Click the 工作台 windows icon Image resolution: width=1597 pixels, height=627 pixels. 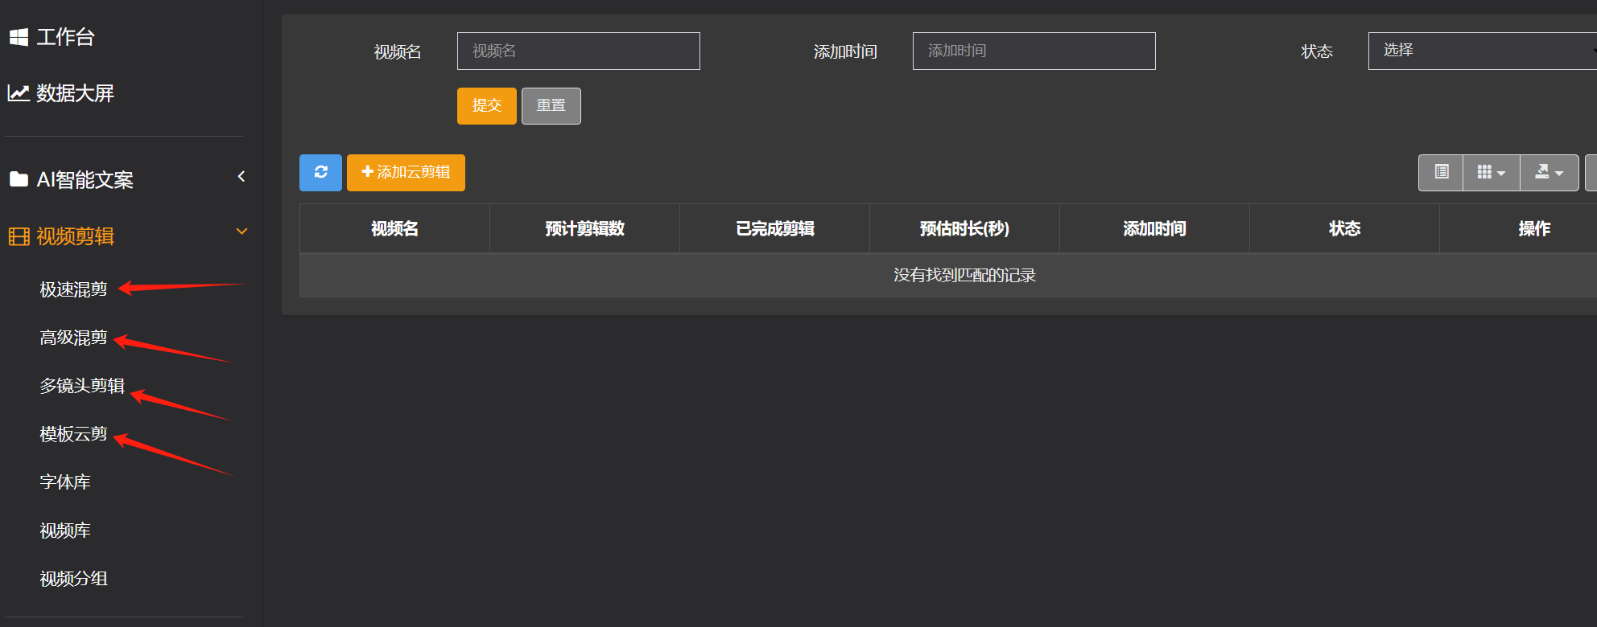[x=19, y=37]
